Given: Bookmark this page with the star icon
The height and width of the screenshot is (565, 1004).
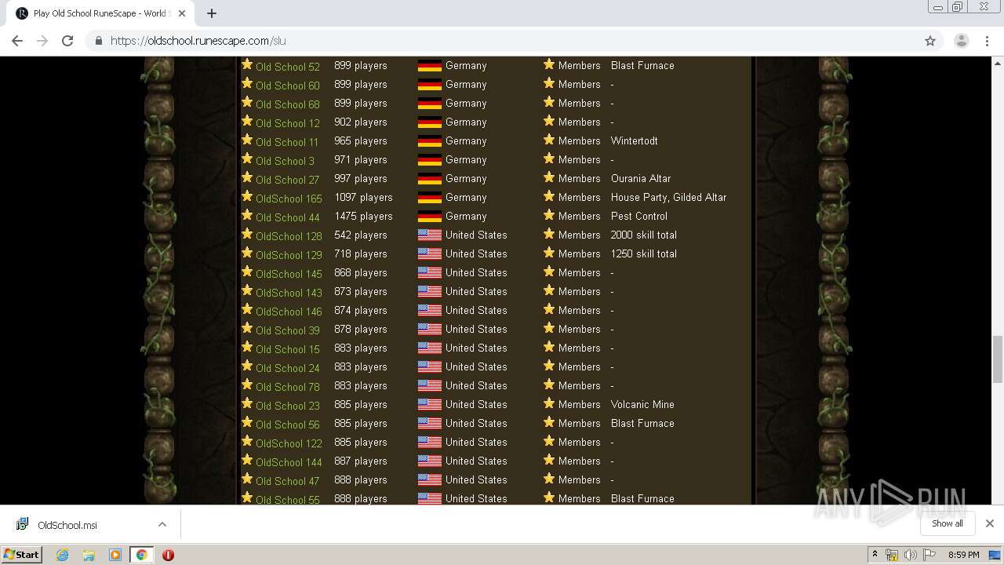Looking at the screenshot, I should 930,41.
